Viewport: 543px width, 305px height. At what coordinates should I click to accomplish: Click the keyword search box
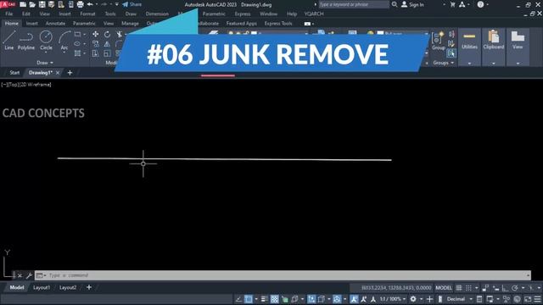354,4
